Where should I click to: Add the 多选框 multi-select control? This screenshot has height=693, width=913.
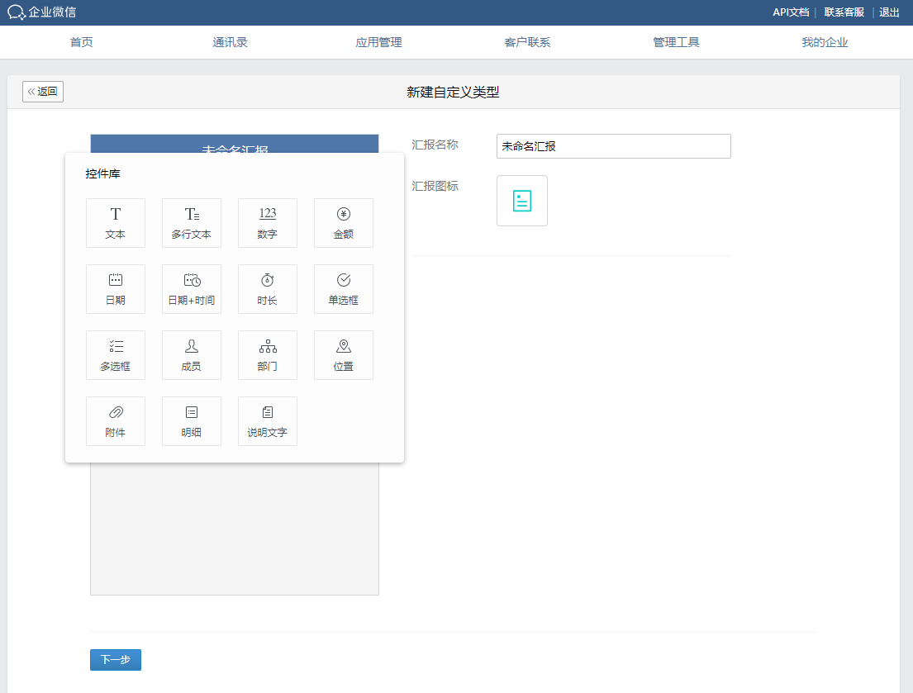click(x=116, y=355)
